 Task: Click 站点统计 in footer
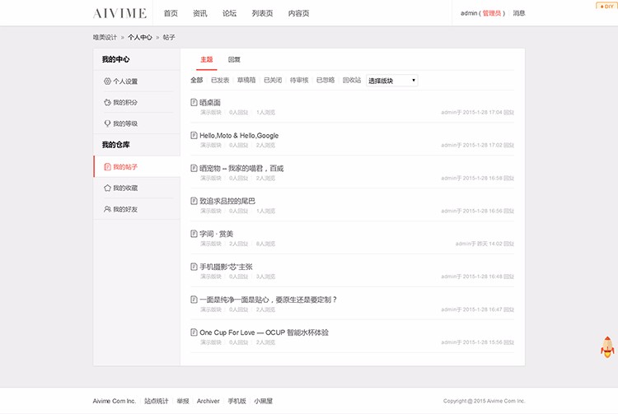point(156,401)
